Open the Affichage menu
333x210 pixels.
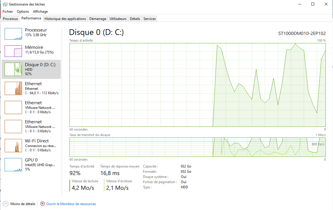click(40, 12)
